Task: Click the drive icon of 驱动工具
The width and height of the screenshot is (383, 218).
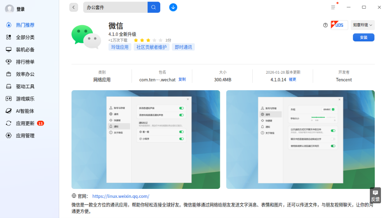Action: [9, 86]
